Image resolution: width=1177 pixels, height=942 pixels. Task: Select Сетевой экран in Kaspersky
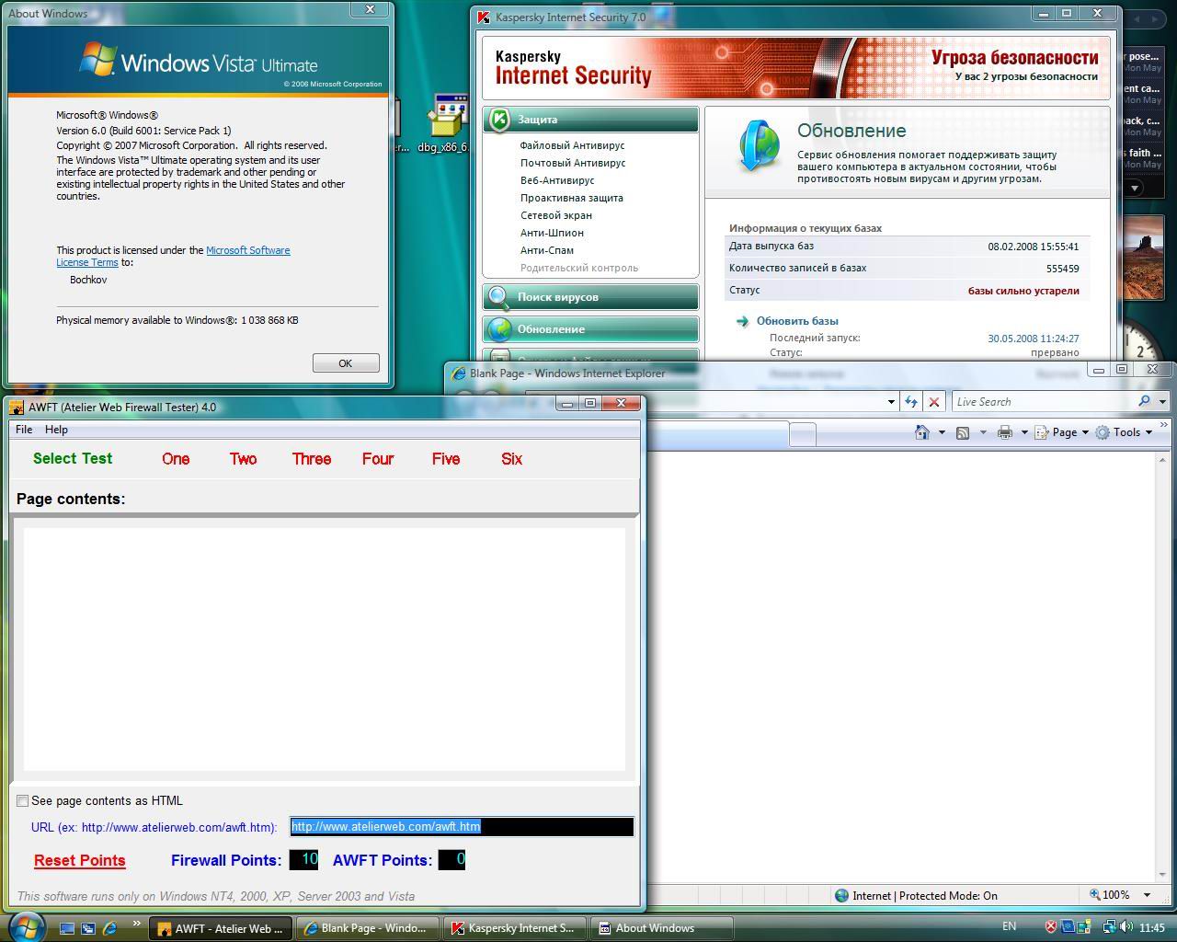(555, 215)
